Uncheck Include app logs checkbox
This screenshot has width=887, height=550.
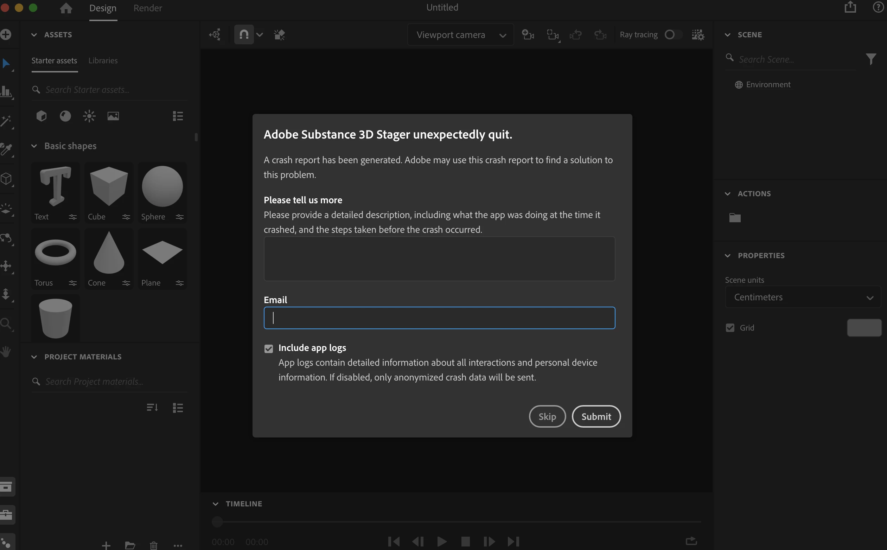pyautogui.click(x=268, y=348)
